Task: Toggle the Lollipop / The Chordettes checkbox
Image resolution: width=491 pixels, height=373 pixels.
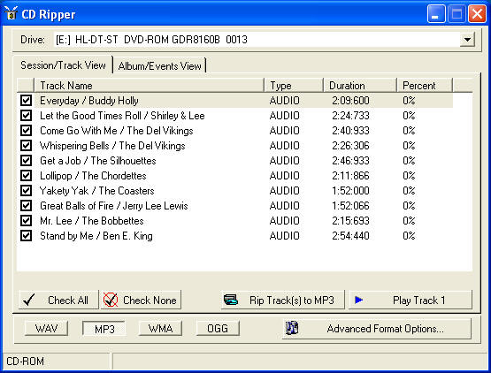Action: click(26, 176)
